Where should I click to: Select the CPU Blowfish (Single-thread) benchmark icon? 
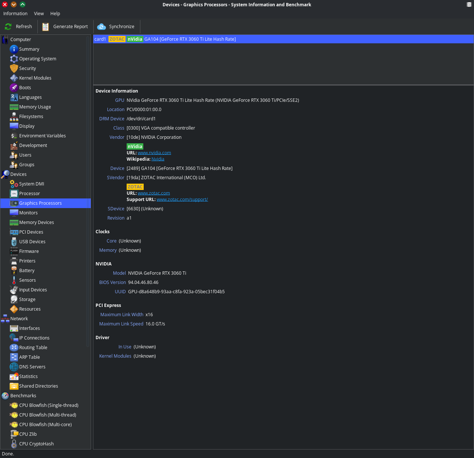pos(14,405)
